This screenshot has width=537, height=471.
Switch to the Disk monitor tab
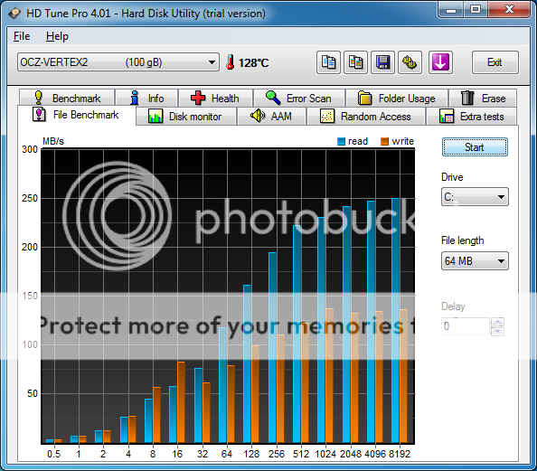click(185, 117)
